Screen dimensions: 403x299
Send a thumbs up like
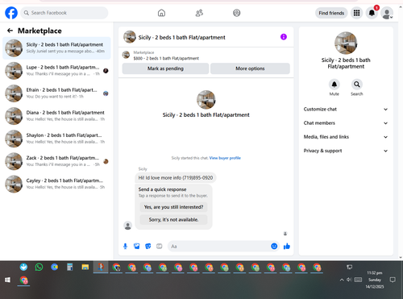[287, 246]
